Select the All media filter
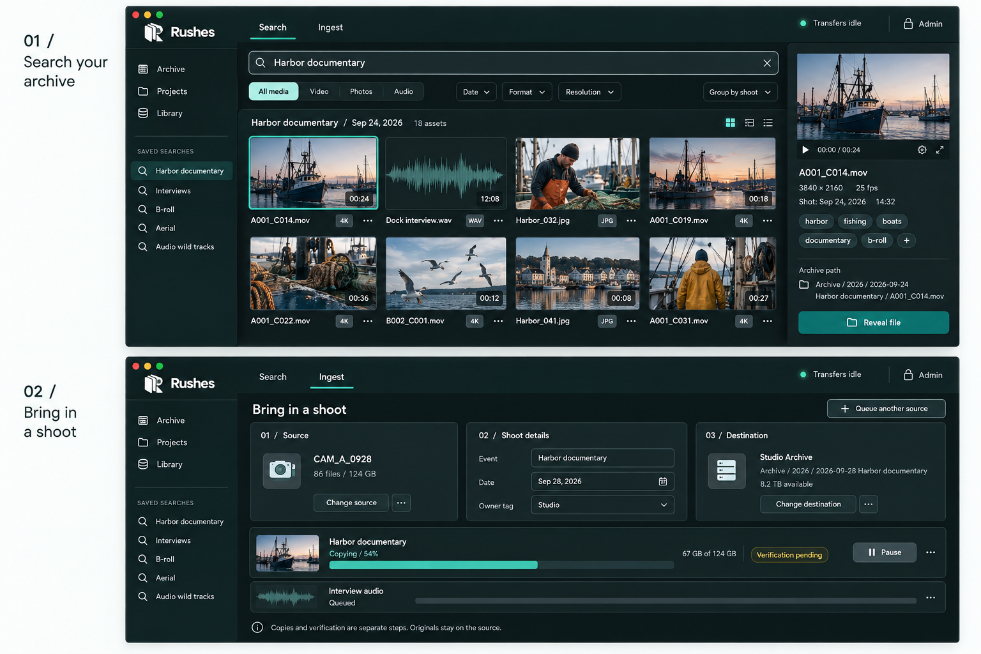This screenshot has height=654, width=981. pyautogui.click(x=273, y=91)
